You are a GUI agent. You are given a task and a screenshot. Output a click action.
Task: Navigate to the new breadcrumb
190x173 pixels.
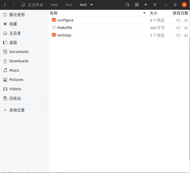pyautogui.click(x=54, y=5)
